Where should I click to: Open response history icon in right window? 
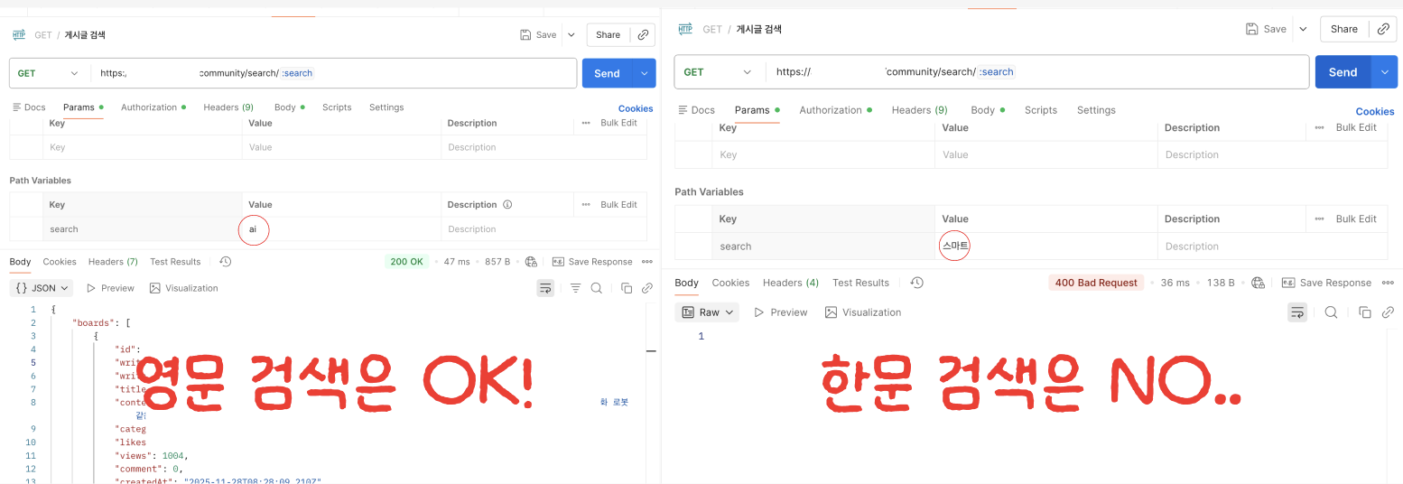click(916, 283)
